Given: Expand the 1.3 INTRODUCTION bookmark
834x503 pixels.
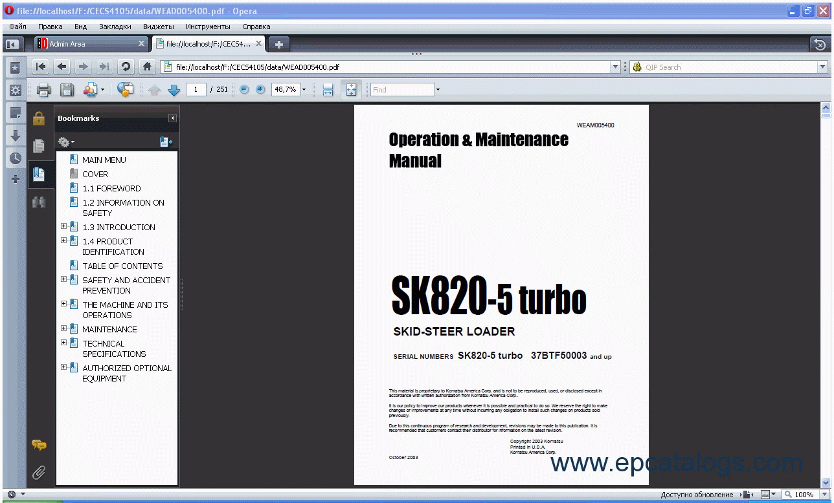Looking at the screenshot, I should 64,227.
